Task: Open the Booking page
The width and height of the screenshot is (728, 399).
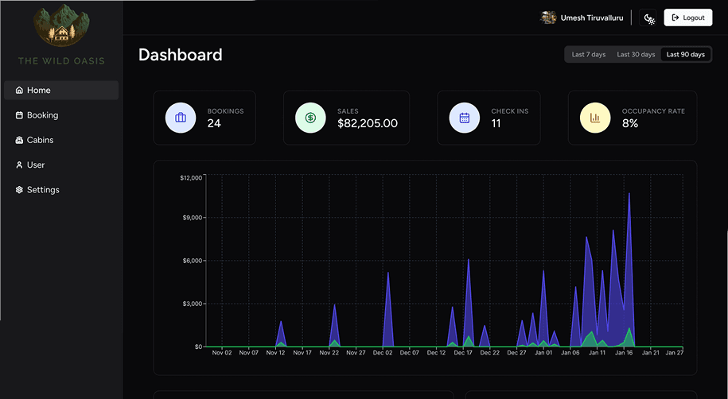Action: (x=42, y=115)
